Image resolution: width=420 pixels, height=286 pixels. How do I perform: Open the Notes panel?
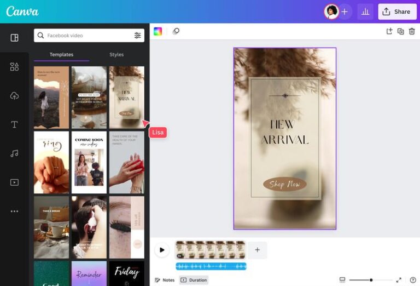[x=165, y=280]
